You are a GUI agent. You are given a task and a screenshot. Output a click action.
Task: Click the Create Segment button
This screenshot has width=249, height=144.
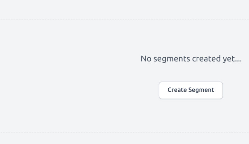191,90
